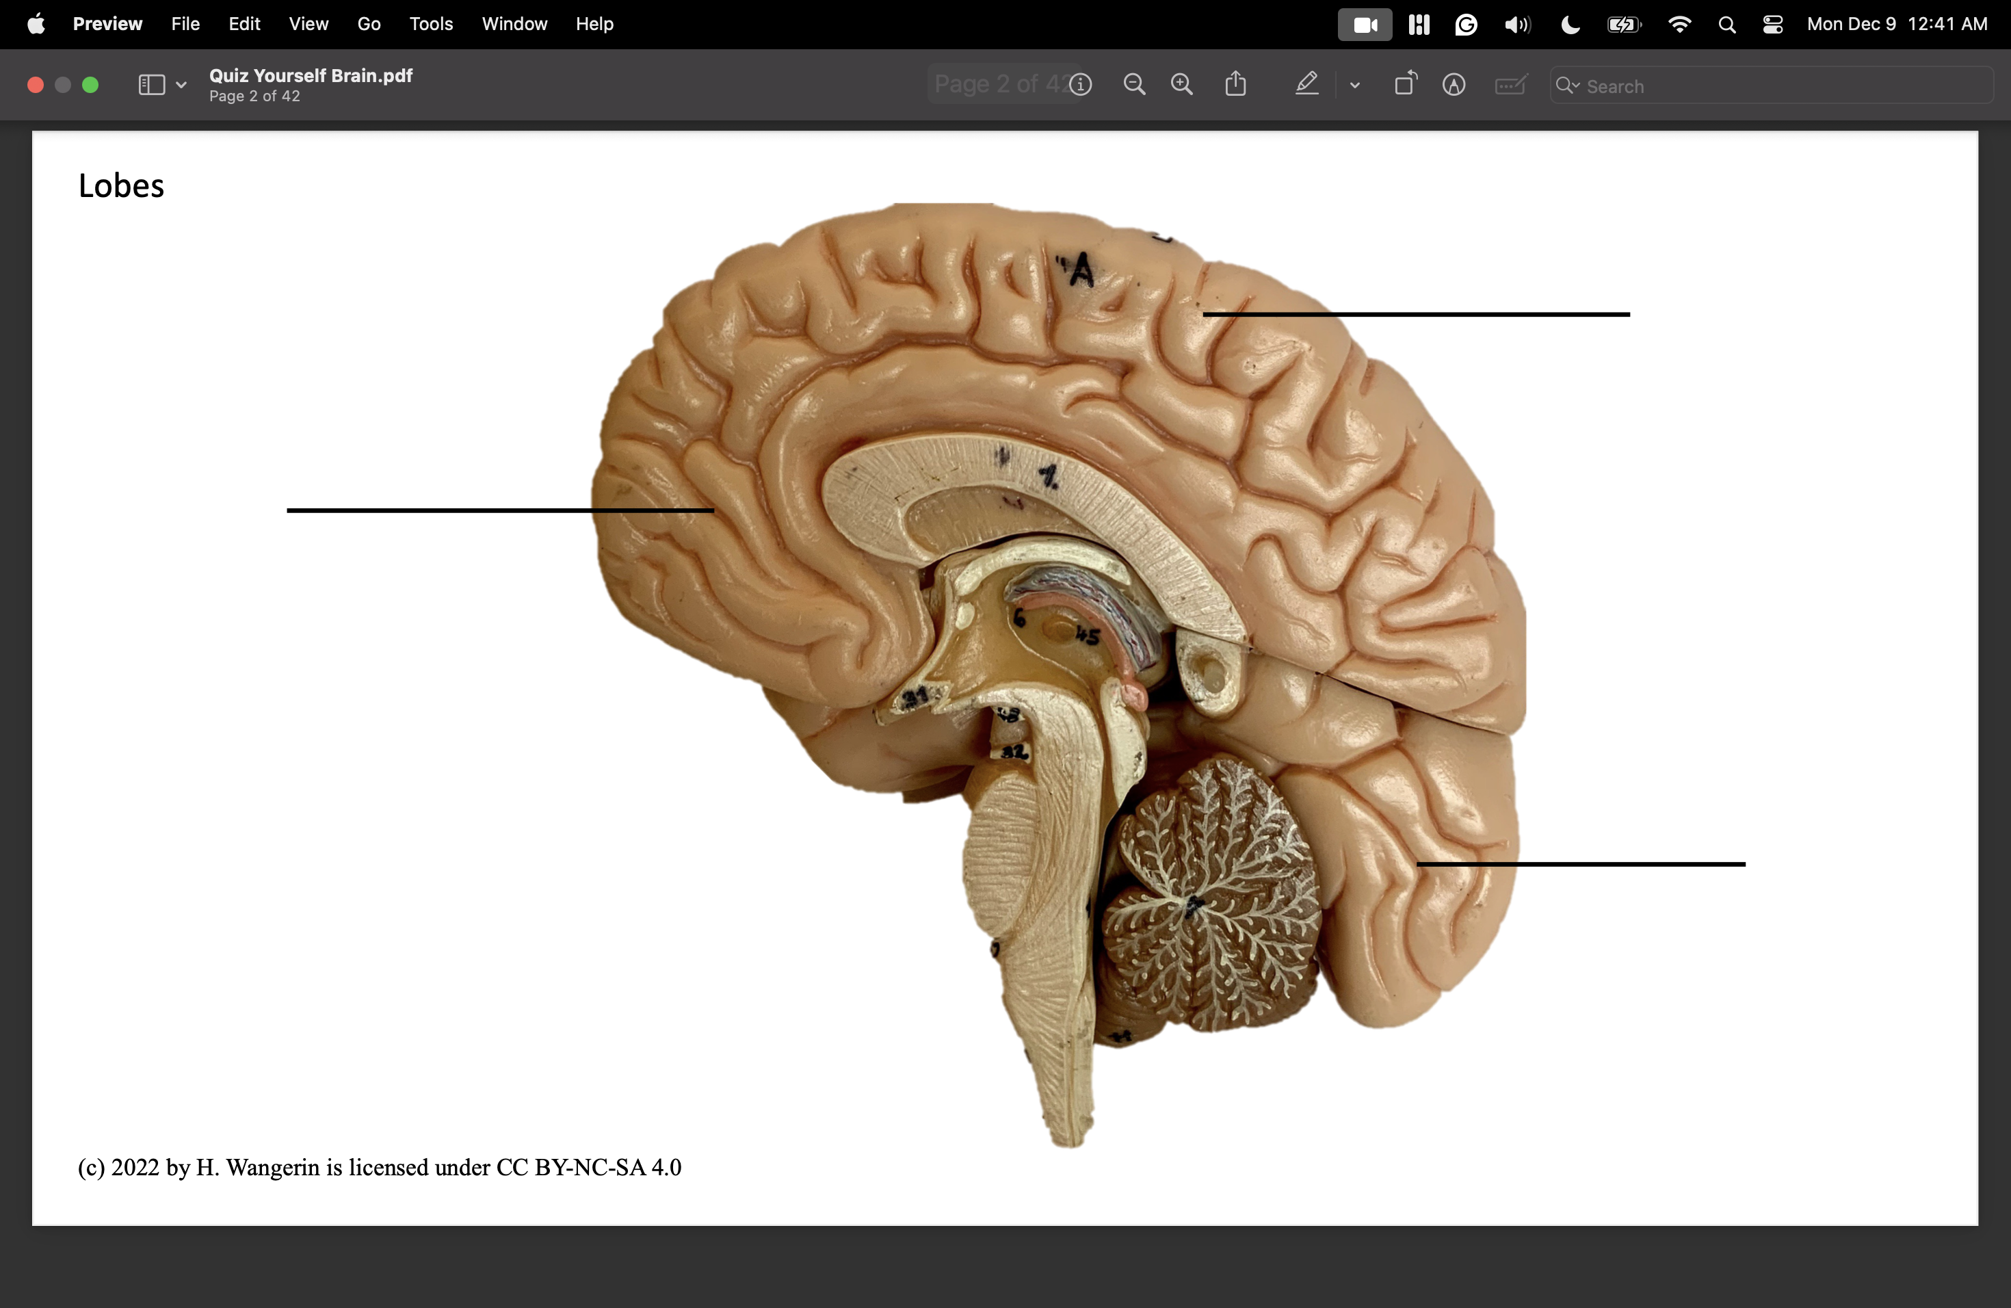The image size is (2011, 1308).
Task: Open the volume control in menu bar
Action: coord(1518,25)
